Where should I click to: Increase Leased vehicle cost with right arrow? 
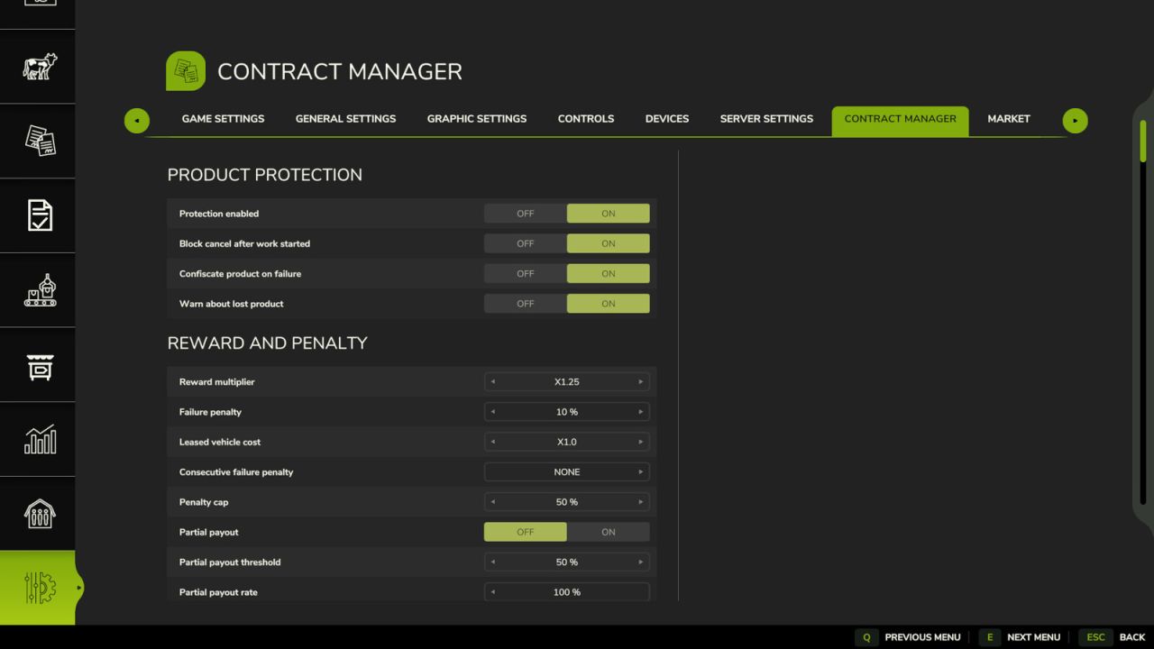(641, 442)
